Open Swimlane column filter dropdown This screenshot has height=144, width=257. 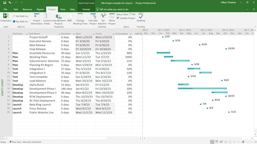[26, 34]
